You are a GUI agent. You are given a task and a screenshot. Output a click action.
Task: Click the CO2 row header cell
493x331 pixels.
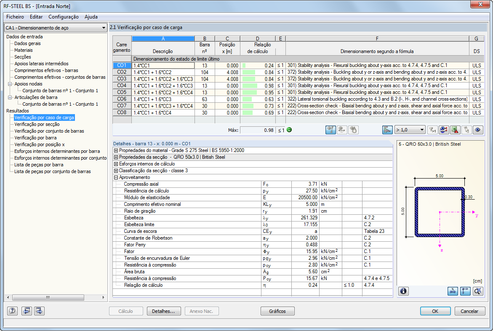click(x=122, y=72)
